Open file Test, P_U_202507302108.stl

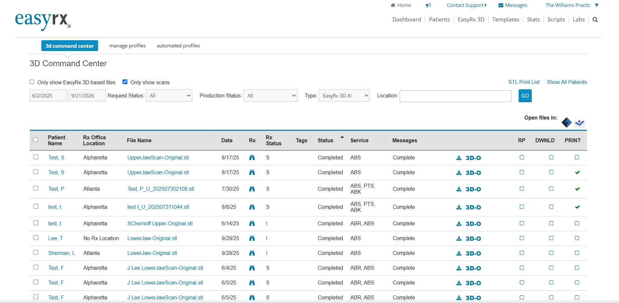click(x=161, y=189)
